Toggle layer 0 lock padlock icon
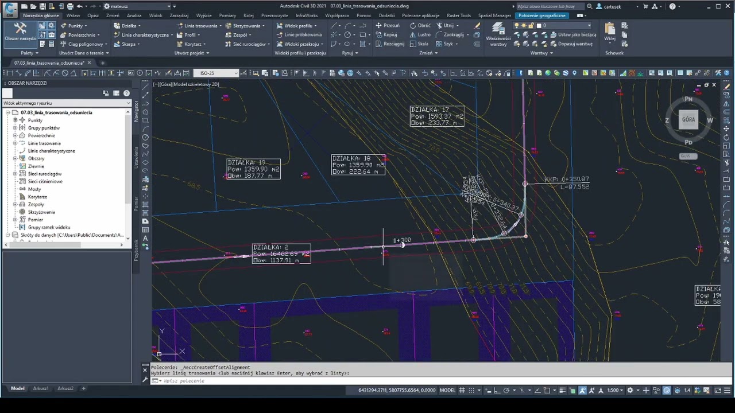 [531, 26]
